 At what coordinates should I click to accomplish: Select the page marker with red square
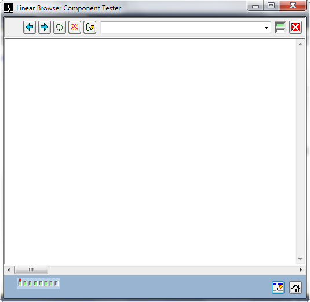[20, 283]
